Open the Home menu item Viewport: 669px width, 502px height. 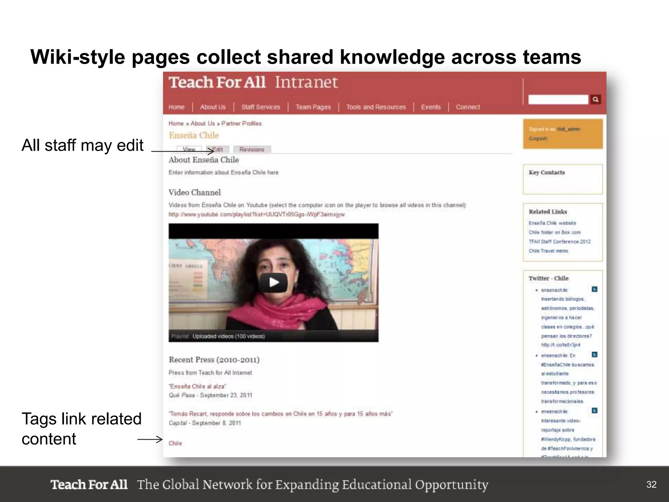(x=176, y=107)
